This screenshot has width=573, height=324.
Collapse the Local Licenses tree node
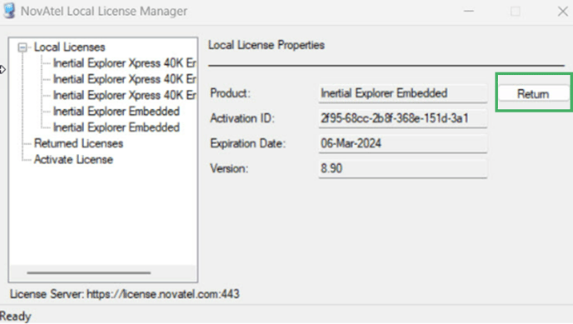(x=22, y=47)
